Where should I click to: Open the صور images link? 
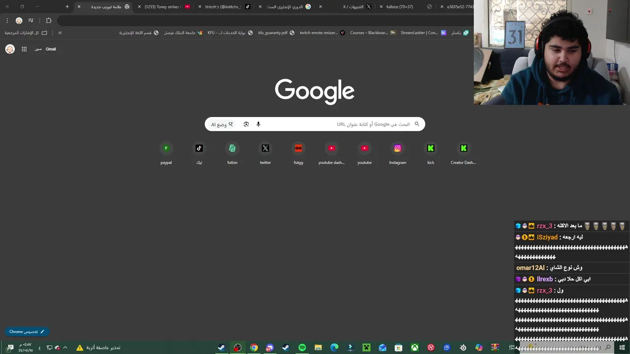pos(38,49)
